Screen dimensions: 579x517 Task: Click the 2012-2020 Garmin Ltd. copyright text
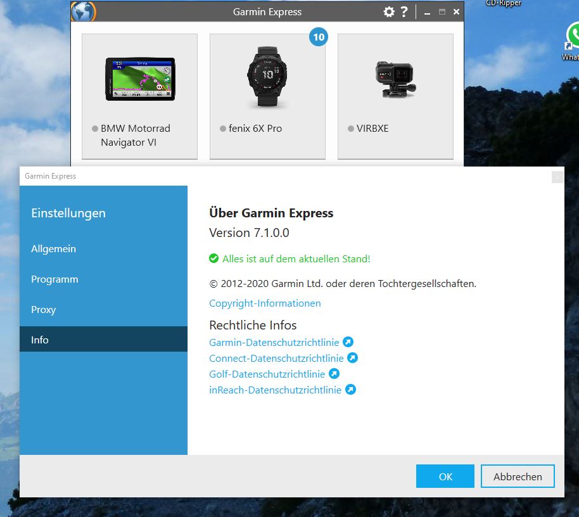point(343,284)
